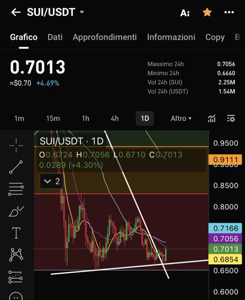The height and width of the screenshot is (300, 245).
Task: Select the text annotation tool
Action: point(16,233)
